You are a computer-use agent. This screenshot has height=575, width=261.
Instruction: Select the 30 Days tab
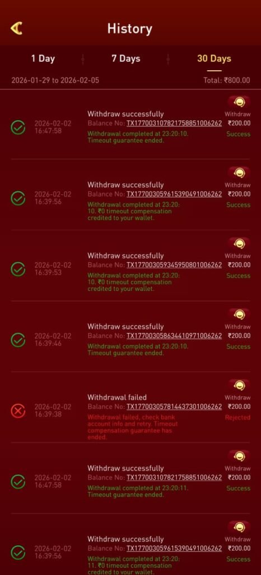pyautogui.click(x=214, y=58)
